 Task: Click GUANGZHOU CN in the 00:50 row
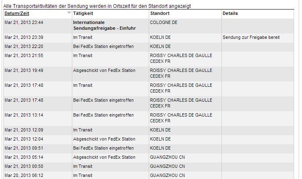(x=167, y=166)
